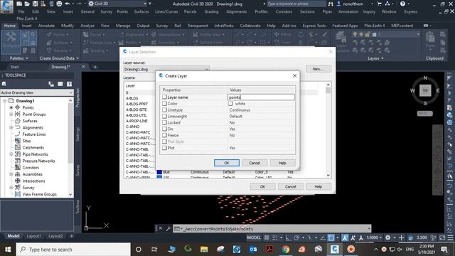Open Chrome from the taskbar
The image size is (455, 256).
(286, 250)
